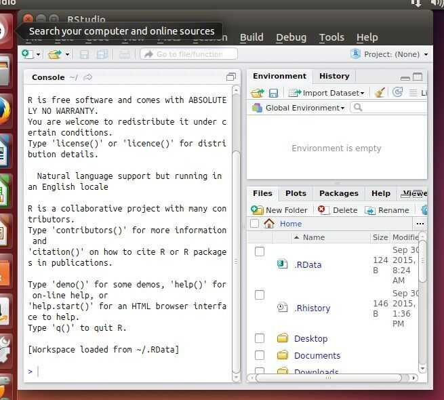Click the environment search field
444x400 pixels.
click(x=389, y=108)
